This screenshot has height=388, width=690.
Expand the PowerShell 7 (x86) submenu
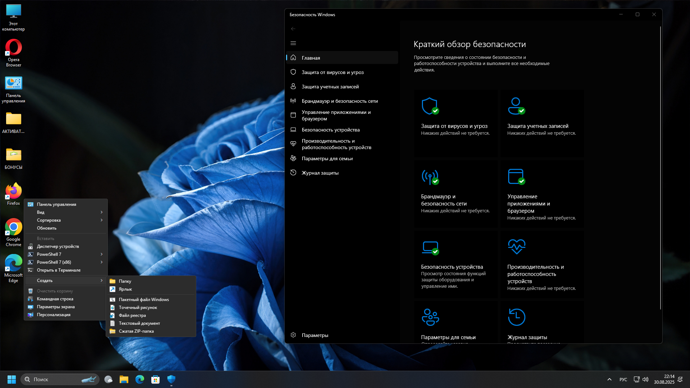[66, 262]
